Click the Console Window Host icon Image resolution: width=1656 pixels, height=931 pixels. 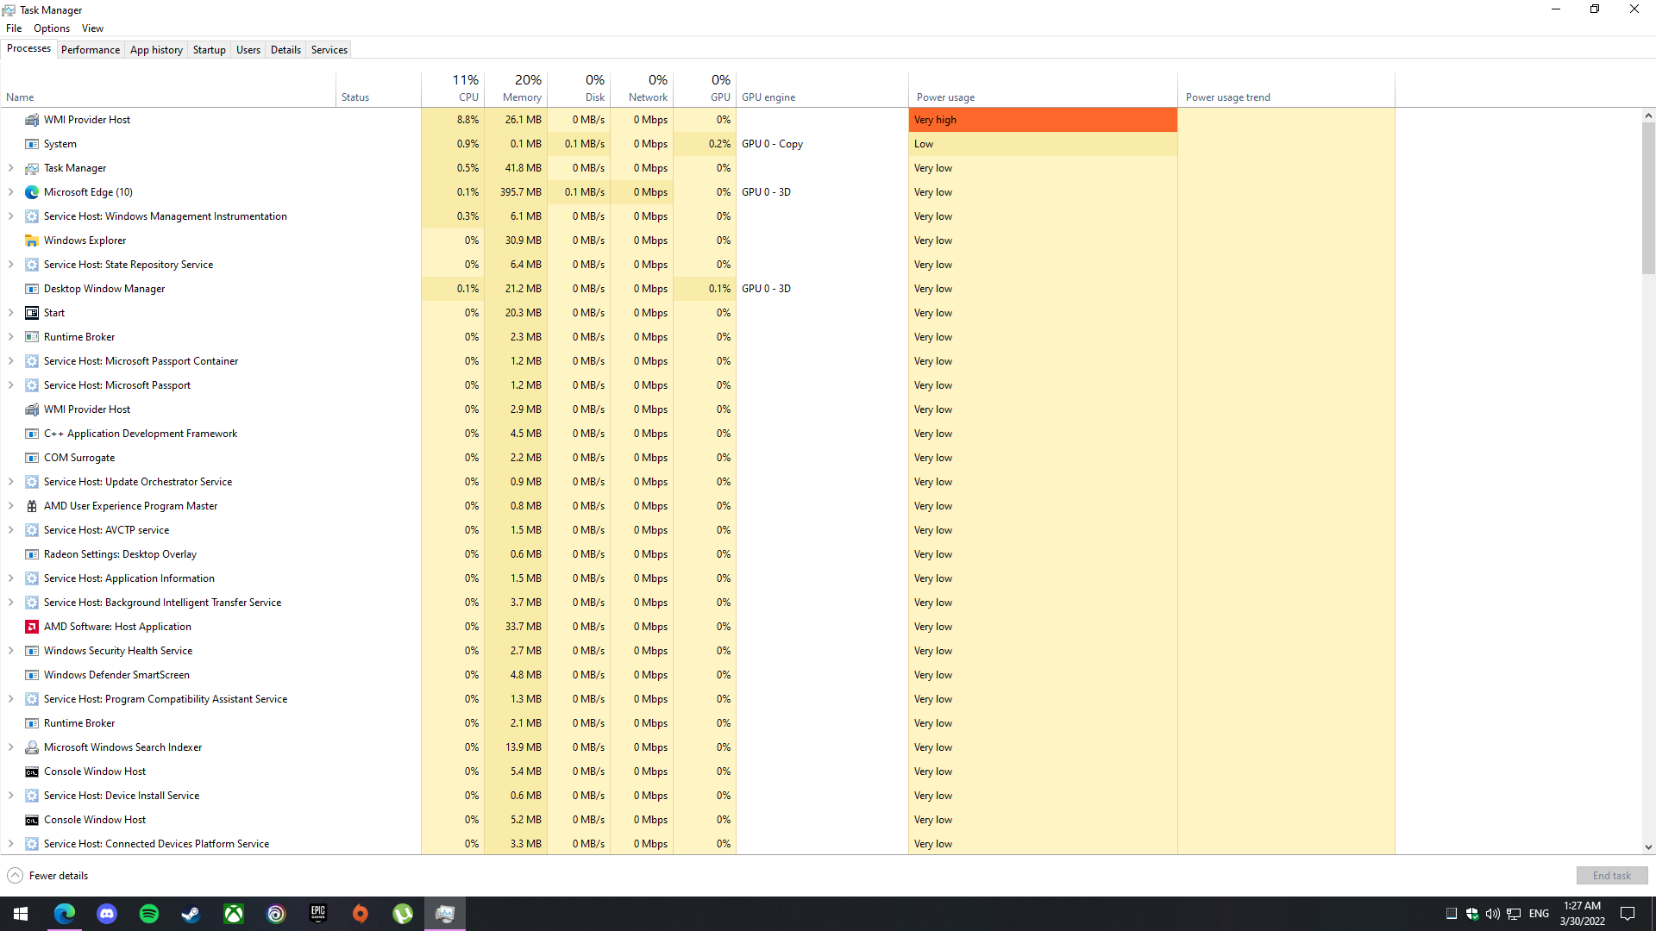tap(32, 772)
